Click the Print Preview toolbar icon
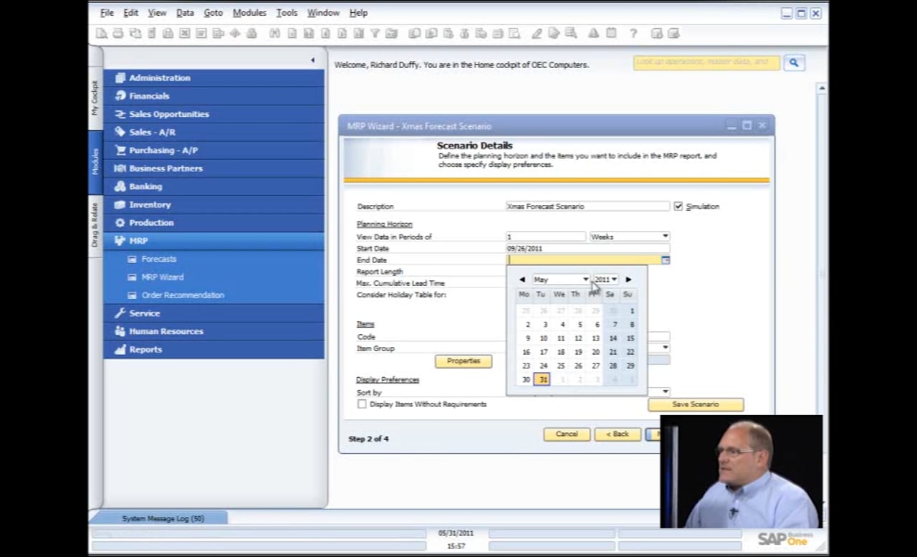The height and width of the screenshot is (557, 917). [x=102, y=33]
